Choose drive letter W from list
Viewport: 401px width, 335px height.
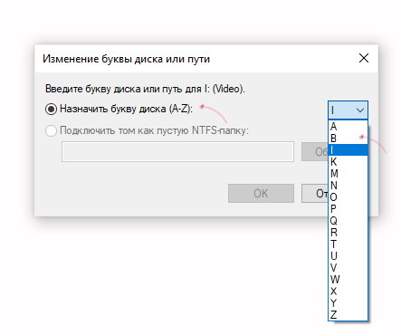tap(348, 280)
